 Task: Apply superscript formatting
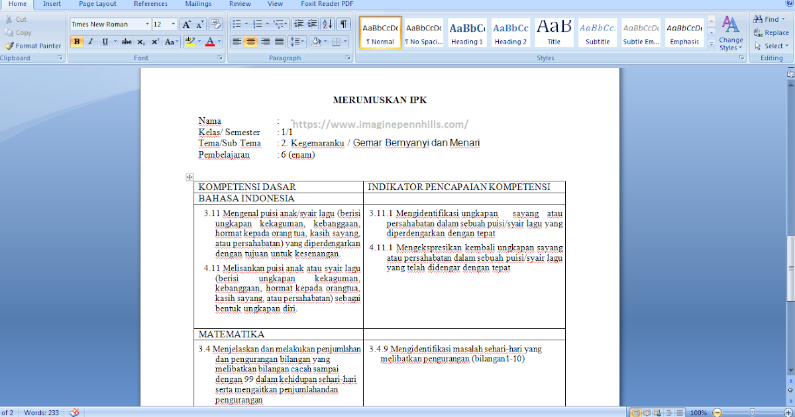click(x=155, y=42)
